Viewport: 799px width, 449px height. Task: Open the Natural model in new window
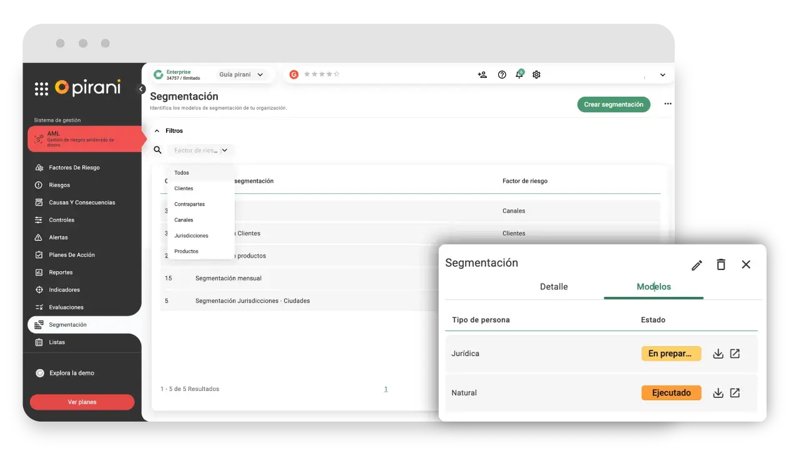[x=735, y=393]
